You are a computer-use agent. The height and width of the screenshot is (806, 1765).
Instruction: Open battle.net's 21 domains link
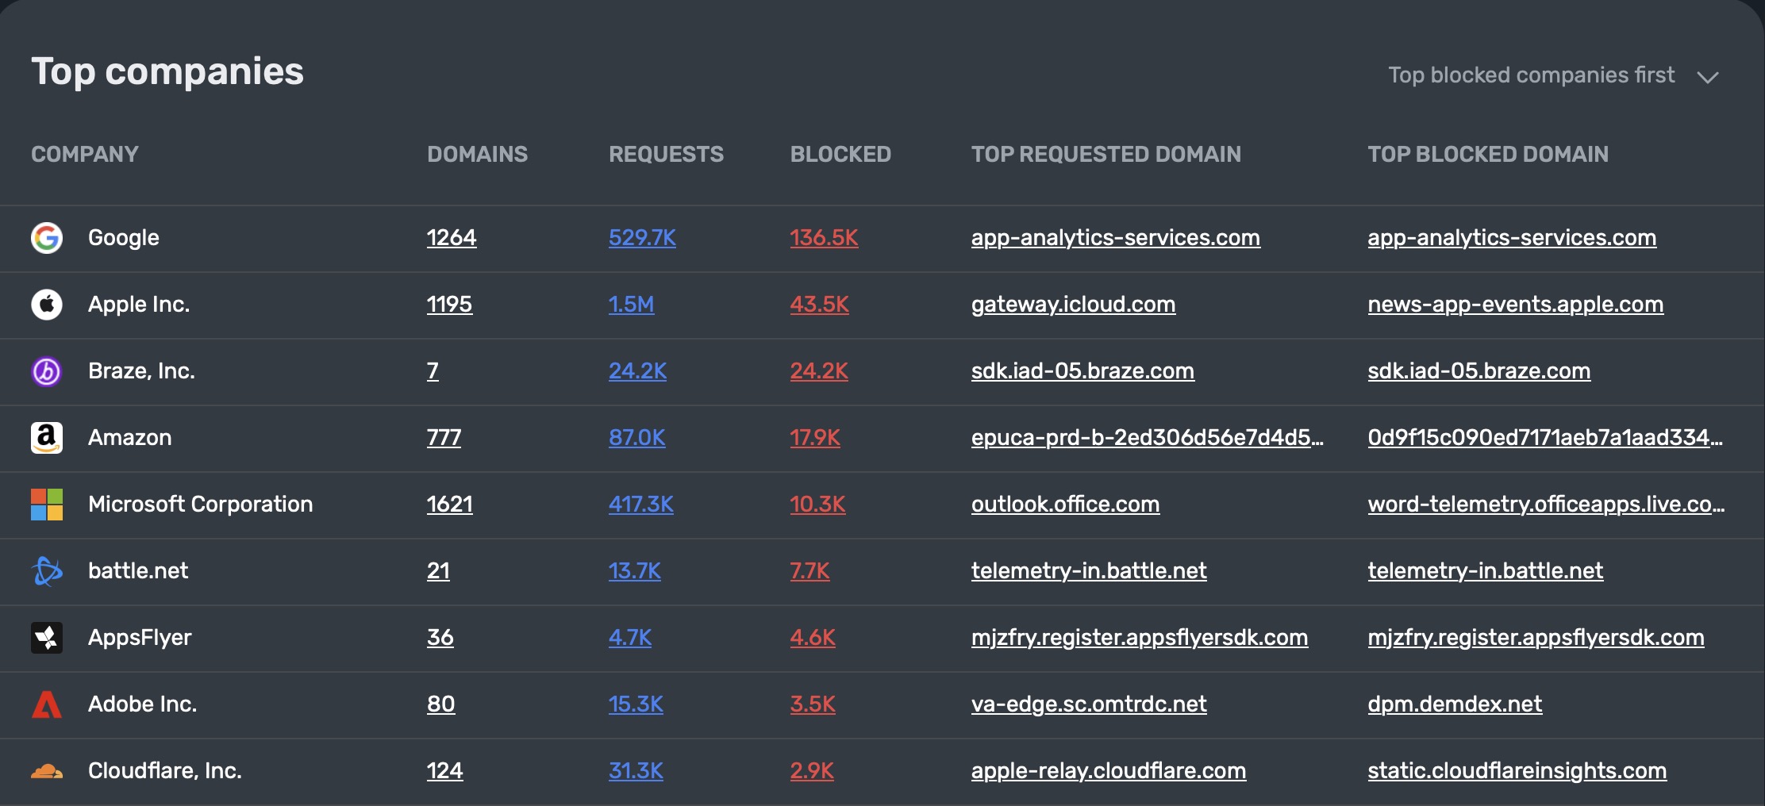438,571
